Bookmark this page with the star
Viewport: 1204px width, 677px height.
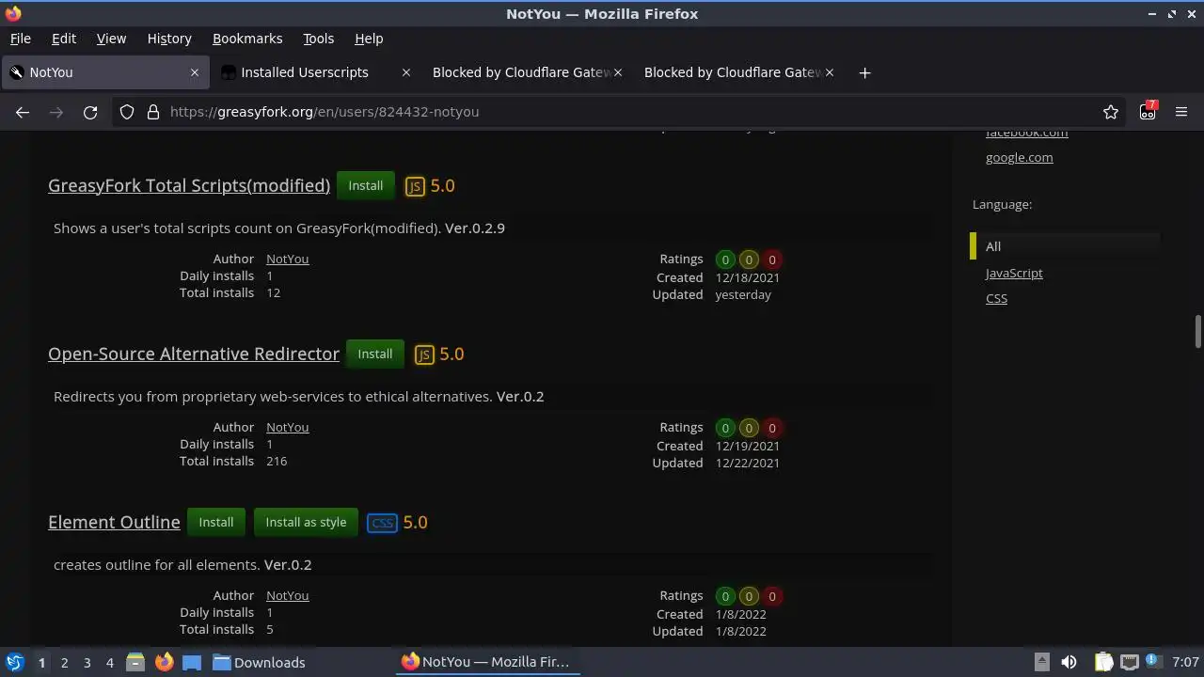coord(1111,112)
